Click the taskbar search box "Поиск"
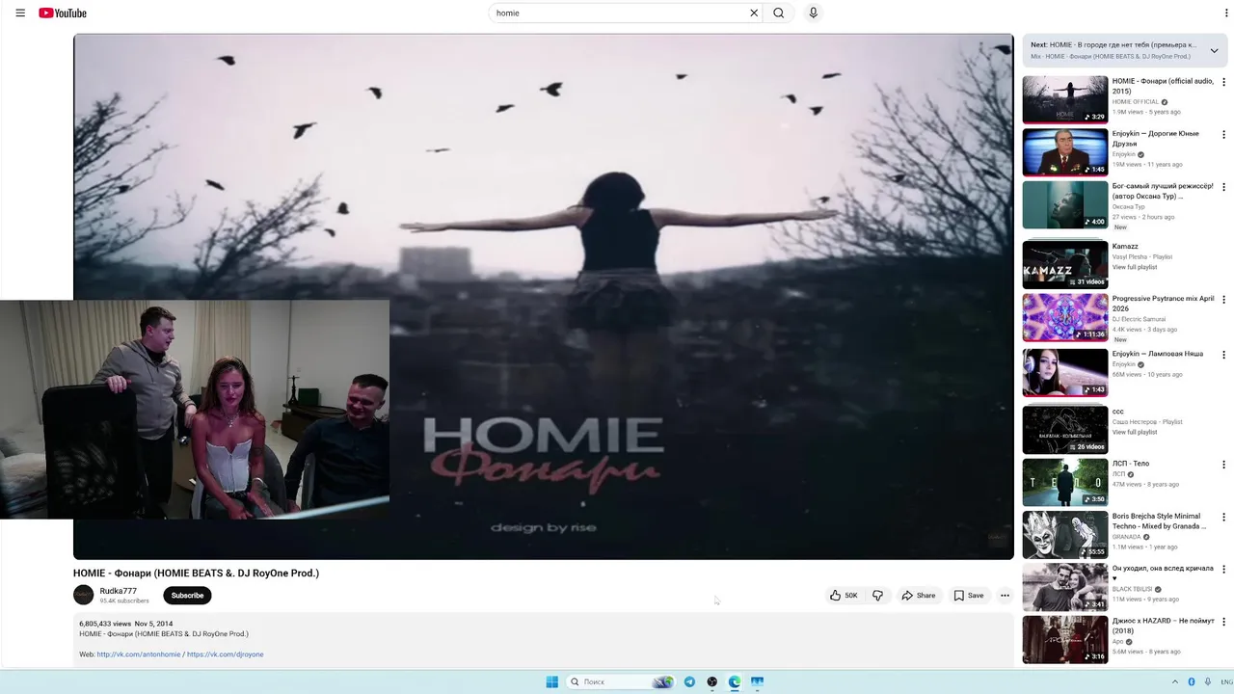 click(621, 681)
